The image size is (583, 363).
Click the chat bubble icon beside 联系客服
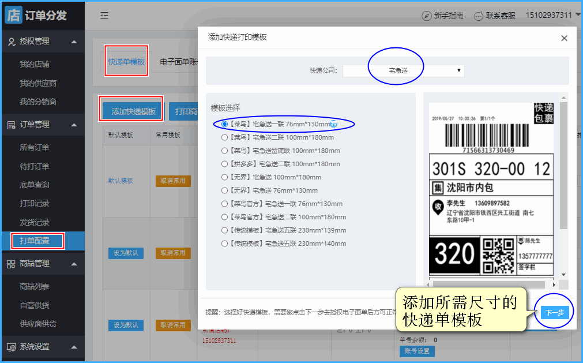click(479, 16)
